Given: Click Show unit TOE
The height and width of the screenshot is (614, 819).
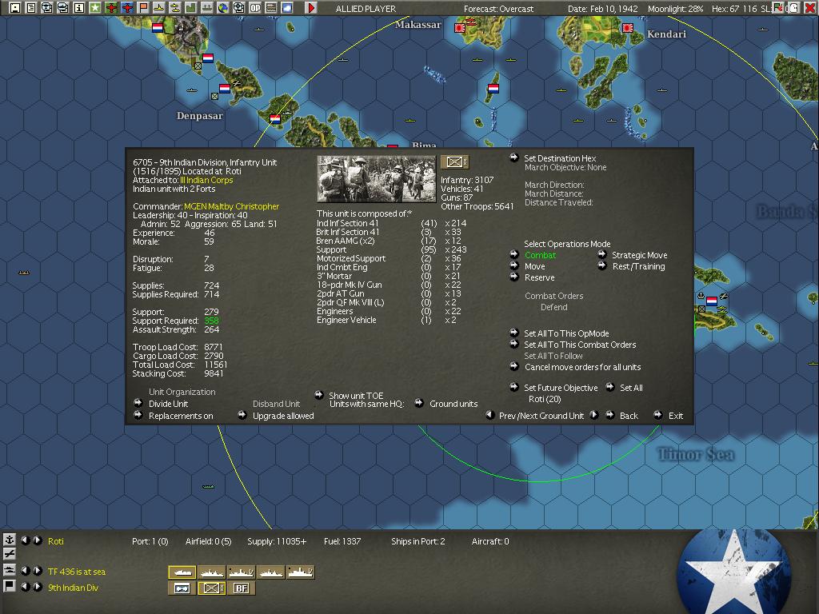Looking at the screenshot, I should (356, 396).
